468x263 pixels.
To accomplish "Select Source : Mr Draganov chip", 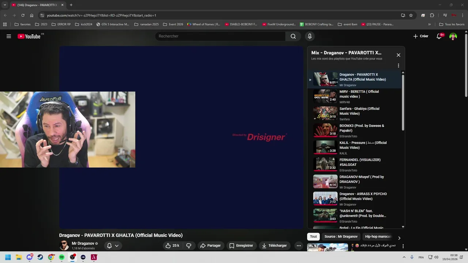I will [x=341, y=236].
